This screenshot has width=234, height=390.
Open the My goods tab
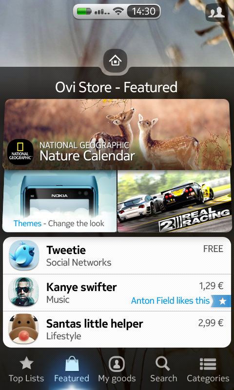pos(117,370)
